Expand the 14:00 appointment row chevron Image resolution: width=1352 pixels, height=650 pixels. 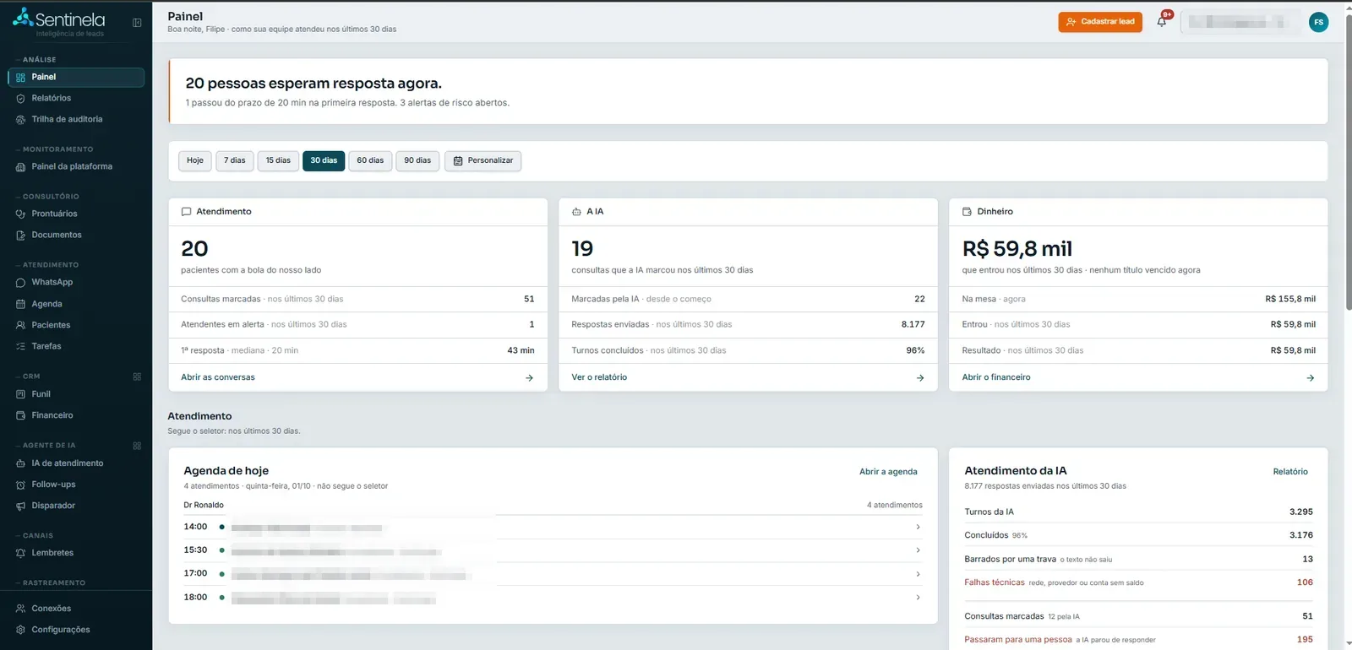[918, 527]
